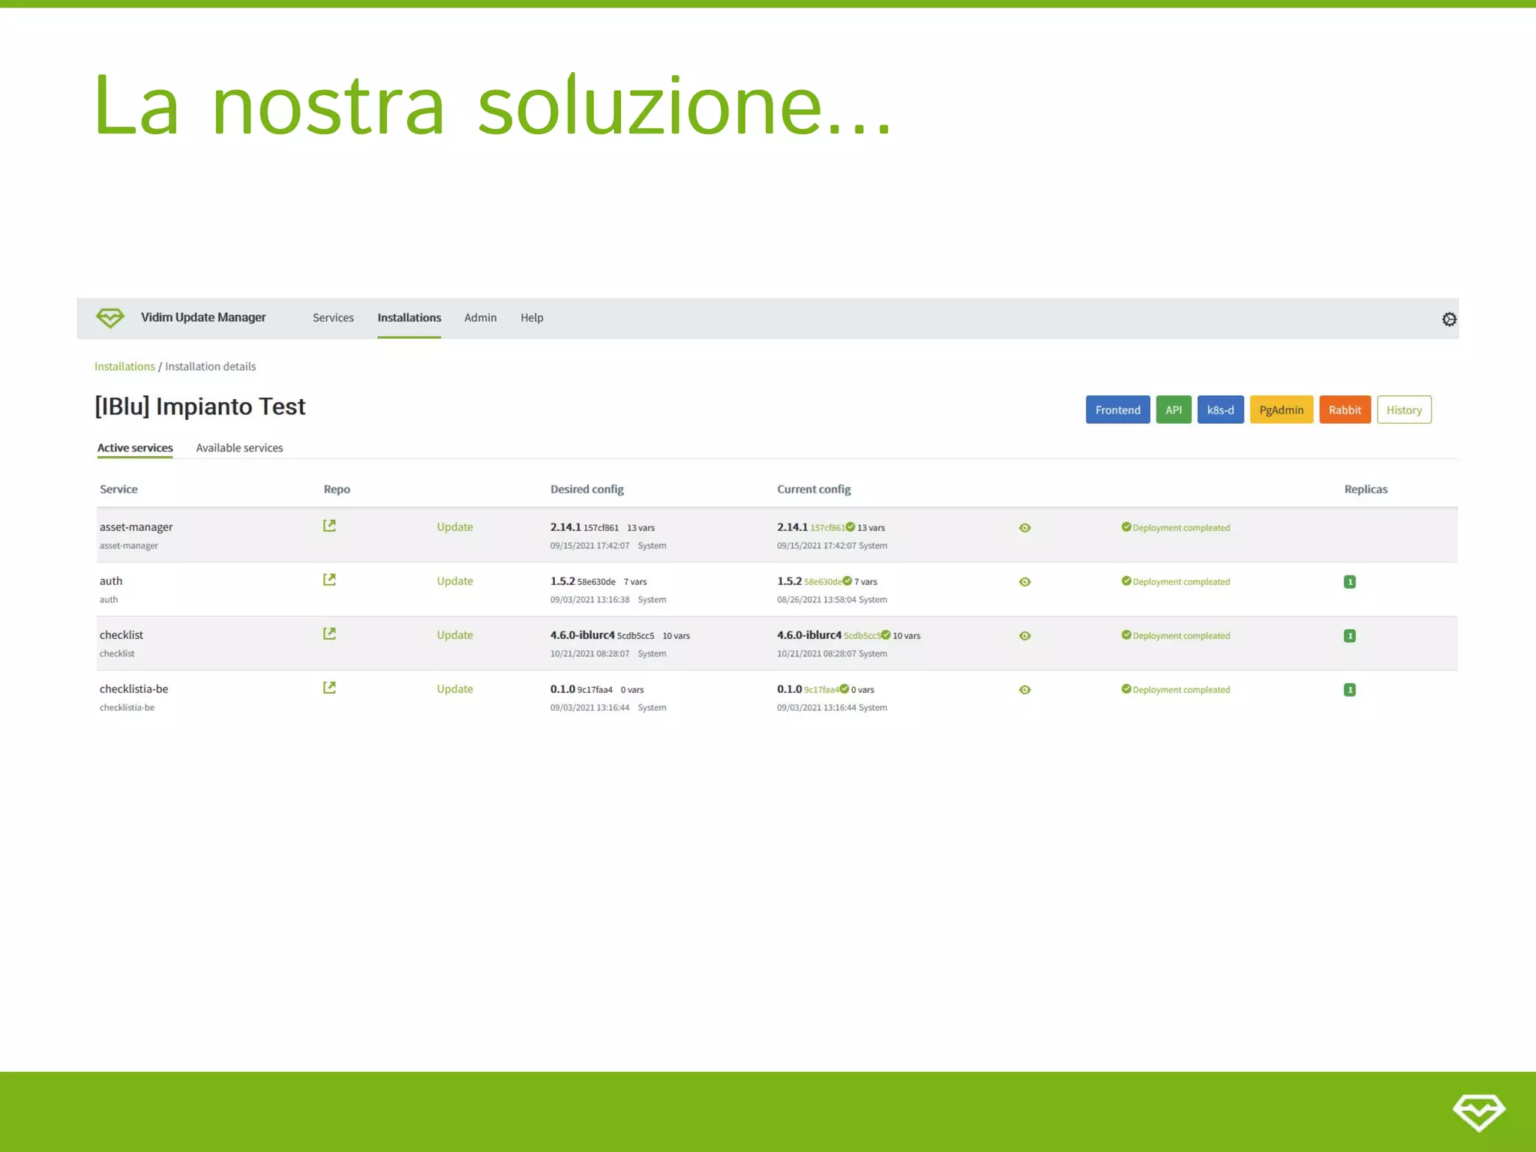This screenshot has height=1152, width=1536.
Task: Open the auth repo external link icon
Action: point(329,580)
